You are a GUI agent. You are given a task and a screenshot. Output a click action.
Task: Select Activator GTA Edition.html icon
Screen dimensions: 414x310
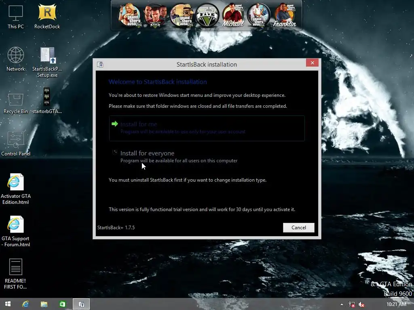tap(16, 189)
